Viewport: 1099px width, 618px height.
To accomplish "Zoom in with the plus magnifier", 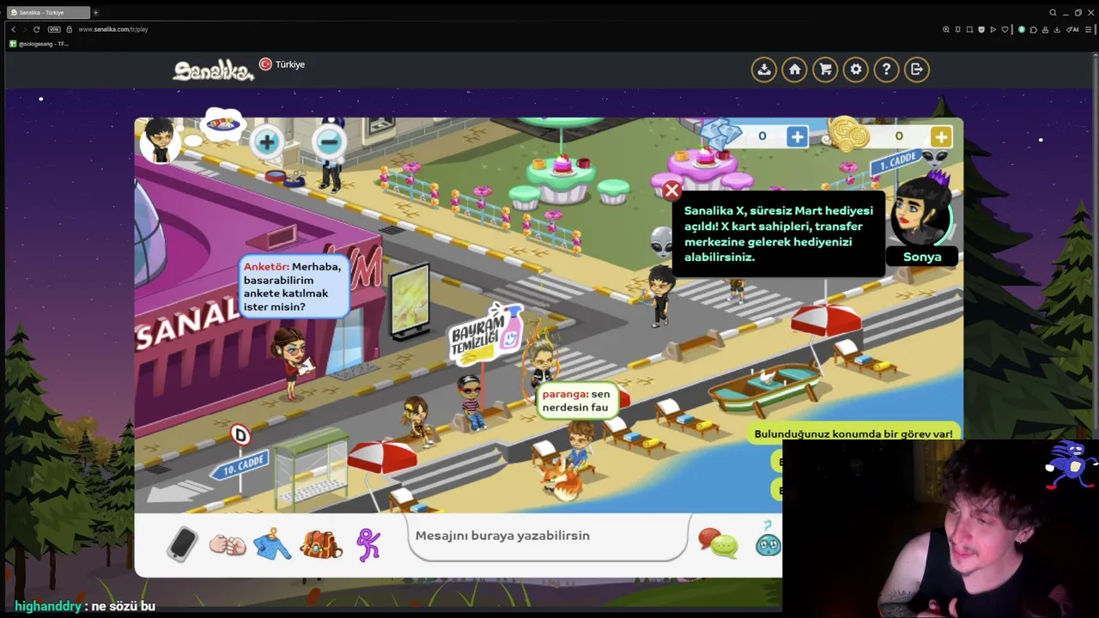I will pyautogui.click(x=267, y=142).
